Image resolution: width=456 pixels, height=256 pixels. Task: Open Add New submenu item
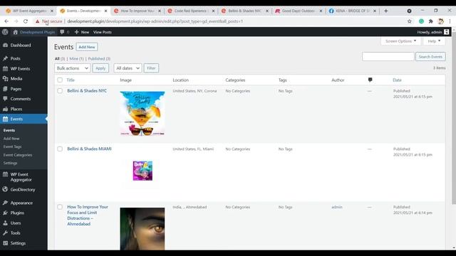(x=11, y=139)
